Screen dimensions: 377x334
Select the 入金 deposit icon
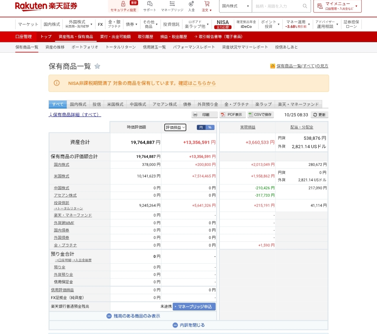[x=191, y=6]
